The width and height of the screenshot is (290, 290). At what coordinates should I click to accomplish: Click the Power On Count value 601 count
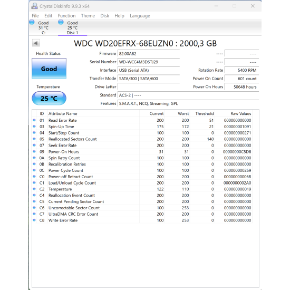[241, 79]
